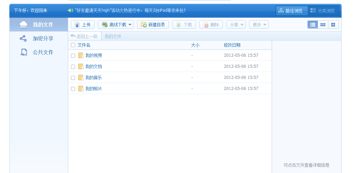Sort by the 文件名 column header
Viewport: 353px width, 173px height.
[84, 45]
